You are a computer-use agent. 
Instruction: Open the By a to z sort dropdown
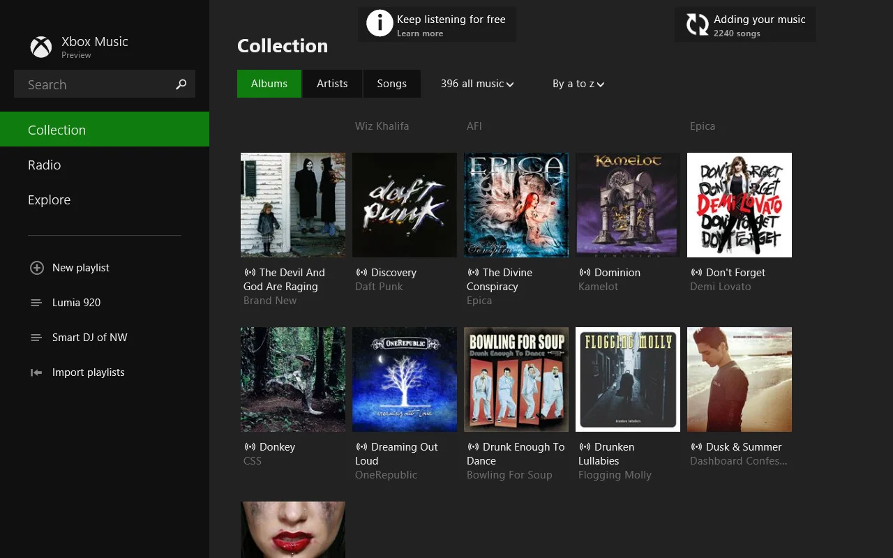tap(578, 83)
